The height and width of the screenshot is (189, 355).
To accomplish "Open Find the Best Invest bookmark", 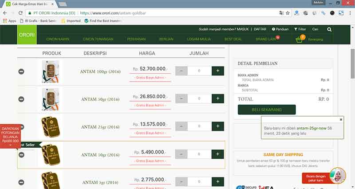I will point(103,21).
